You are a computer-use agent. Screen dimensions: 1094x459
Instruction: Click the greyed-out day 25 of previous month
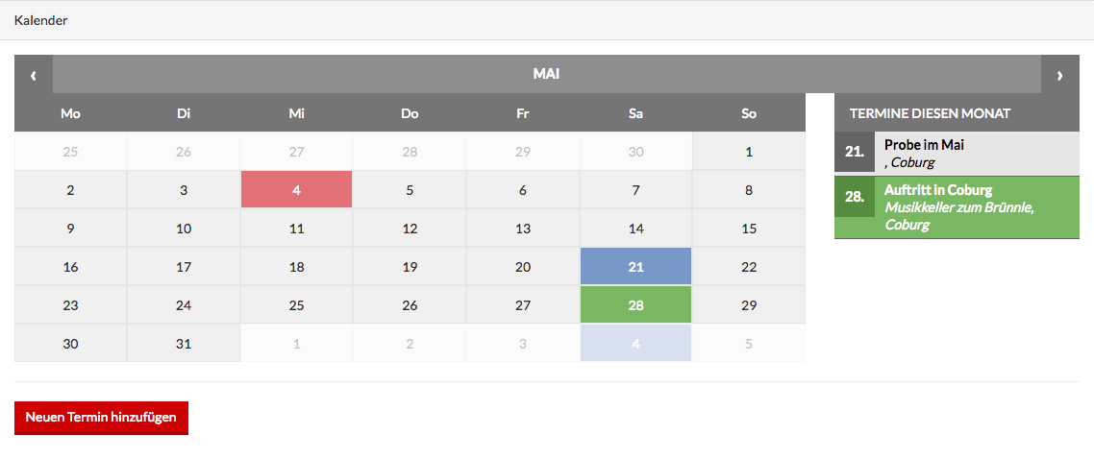(70, 152)
